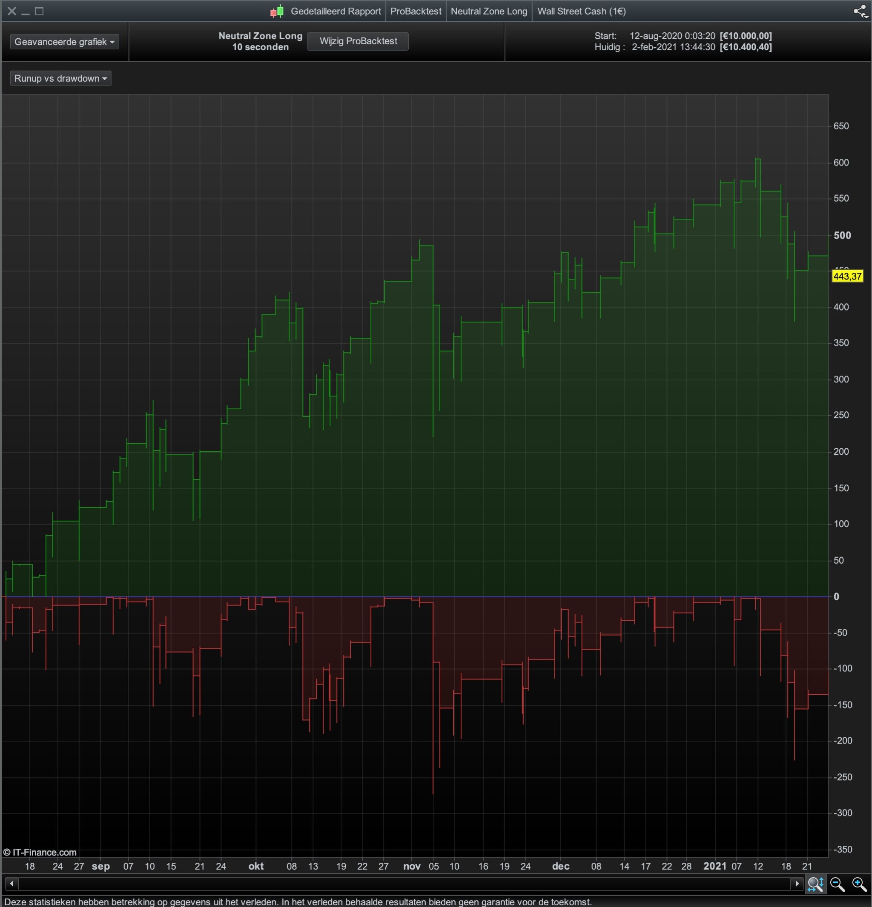Click the zoom out magnifier icon
The image size is (872, 907).
(837, 884)
